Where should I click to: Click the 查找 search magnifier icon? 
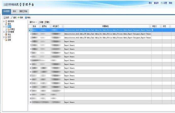pyautogui.click(x=12, y=18)
